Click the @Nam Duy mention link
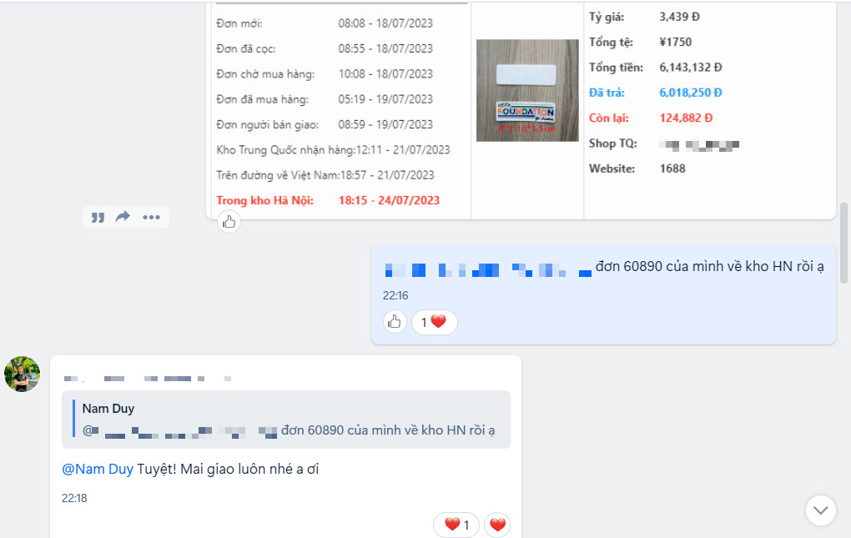Screen dimensions: 851x538 pos(98,469)
